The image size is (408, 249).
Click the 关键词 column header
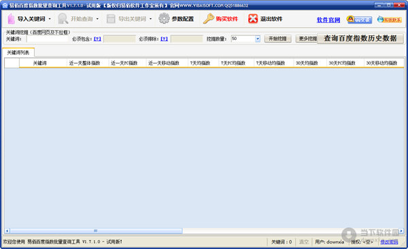click(43, 63)
